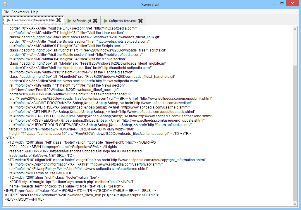
Task: Click the line with 'trademarks of SoftNews NET SRL'
Action: [42, 156]
